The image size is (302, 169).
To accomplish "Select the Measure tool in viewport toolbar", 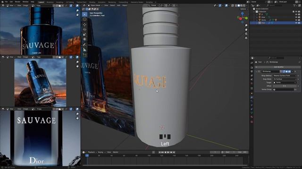I will (x=84, y=50).
